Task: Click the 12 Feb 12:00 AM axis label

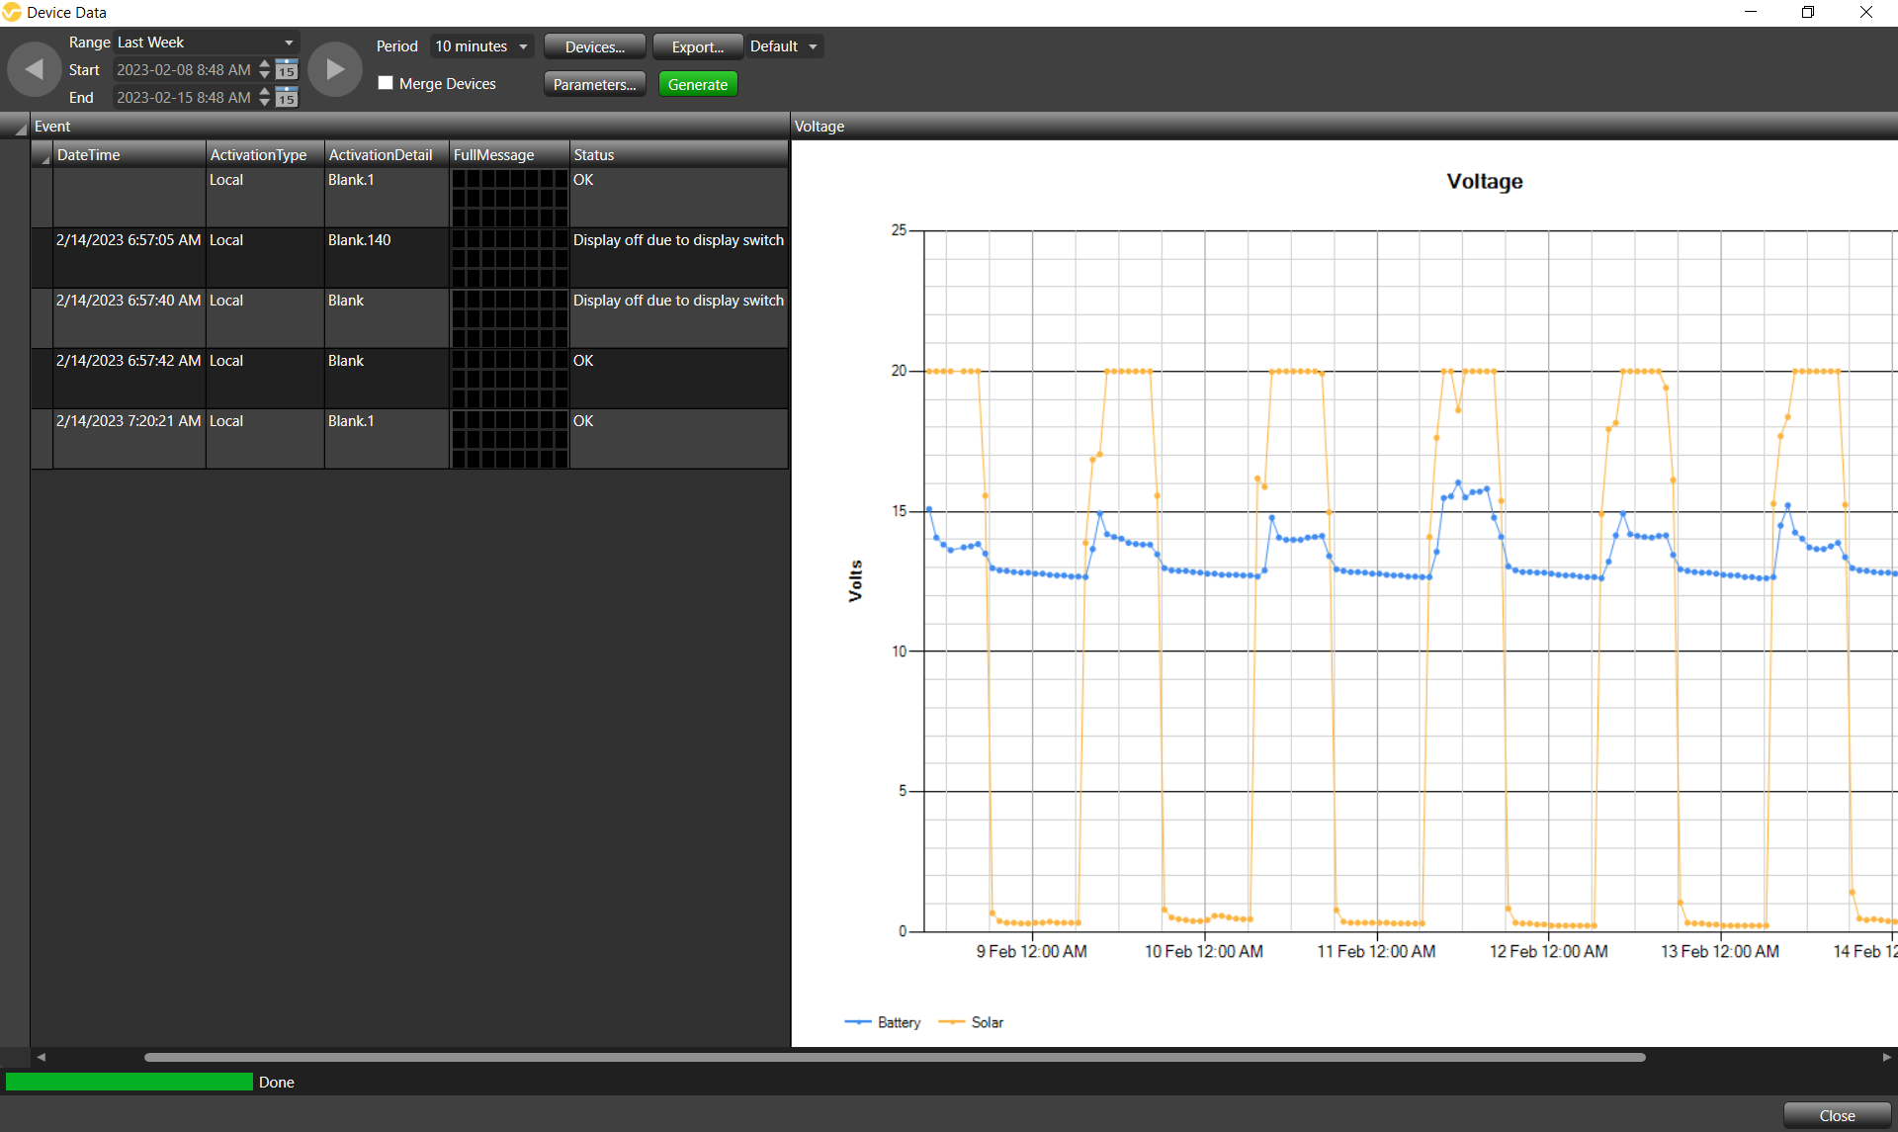Action: 1548,951
